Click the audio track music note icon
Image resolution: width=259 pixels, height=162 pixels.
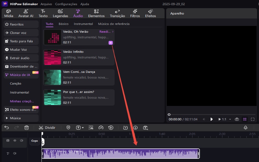click(x=8, y=153)
